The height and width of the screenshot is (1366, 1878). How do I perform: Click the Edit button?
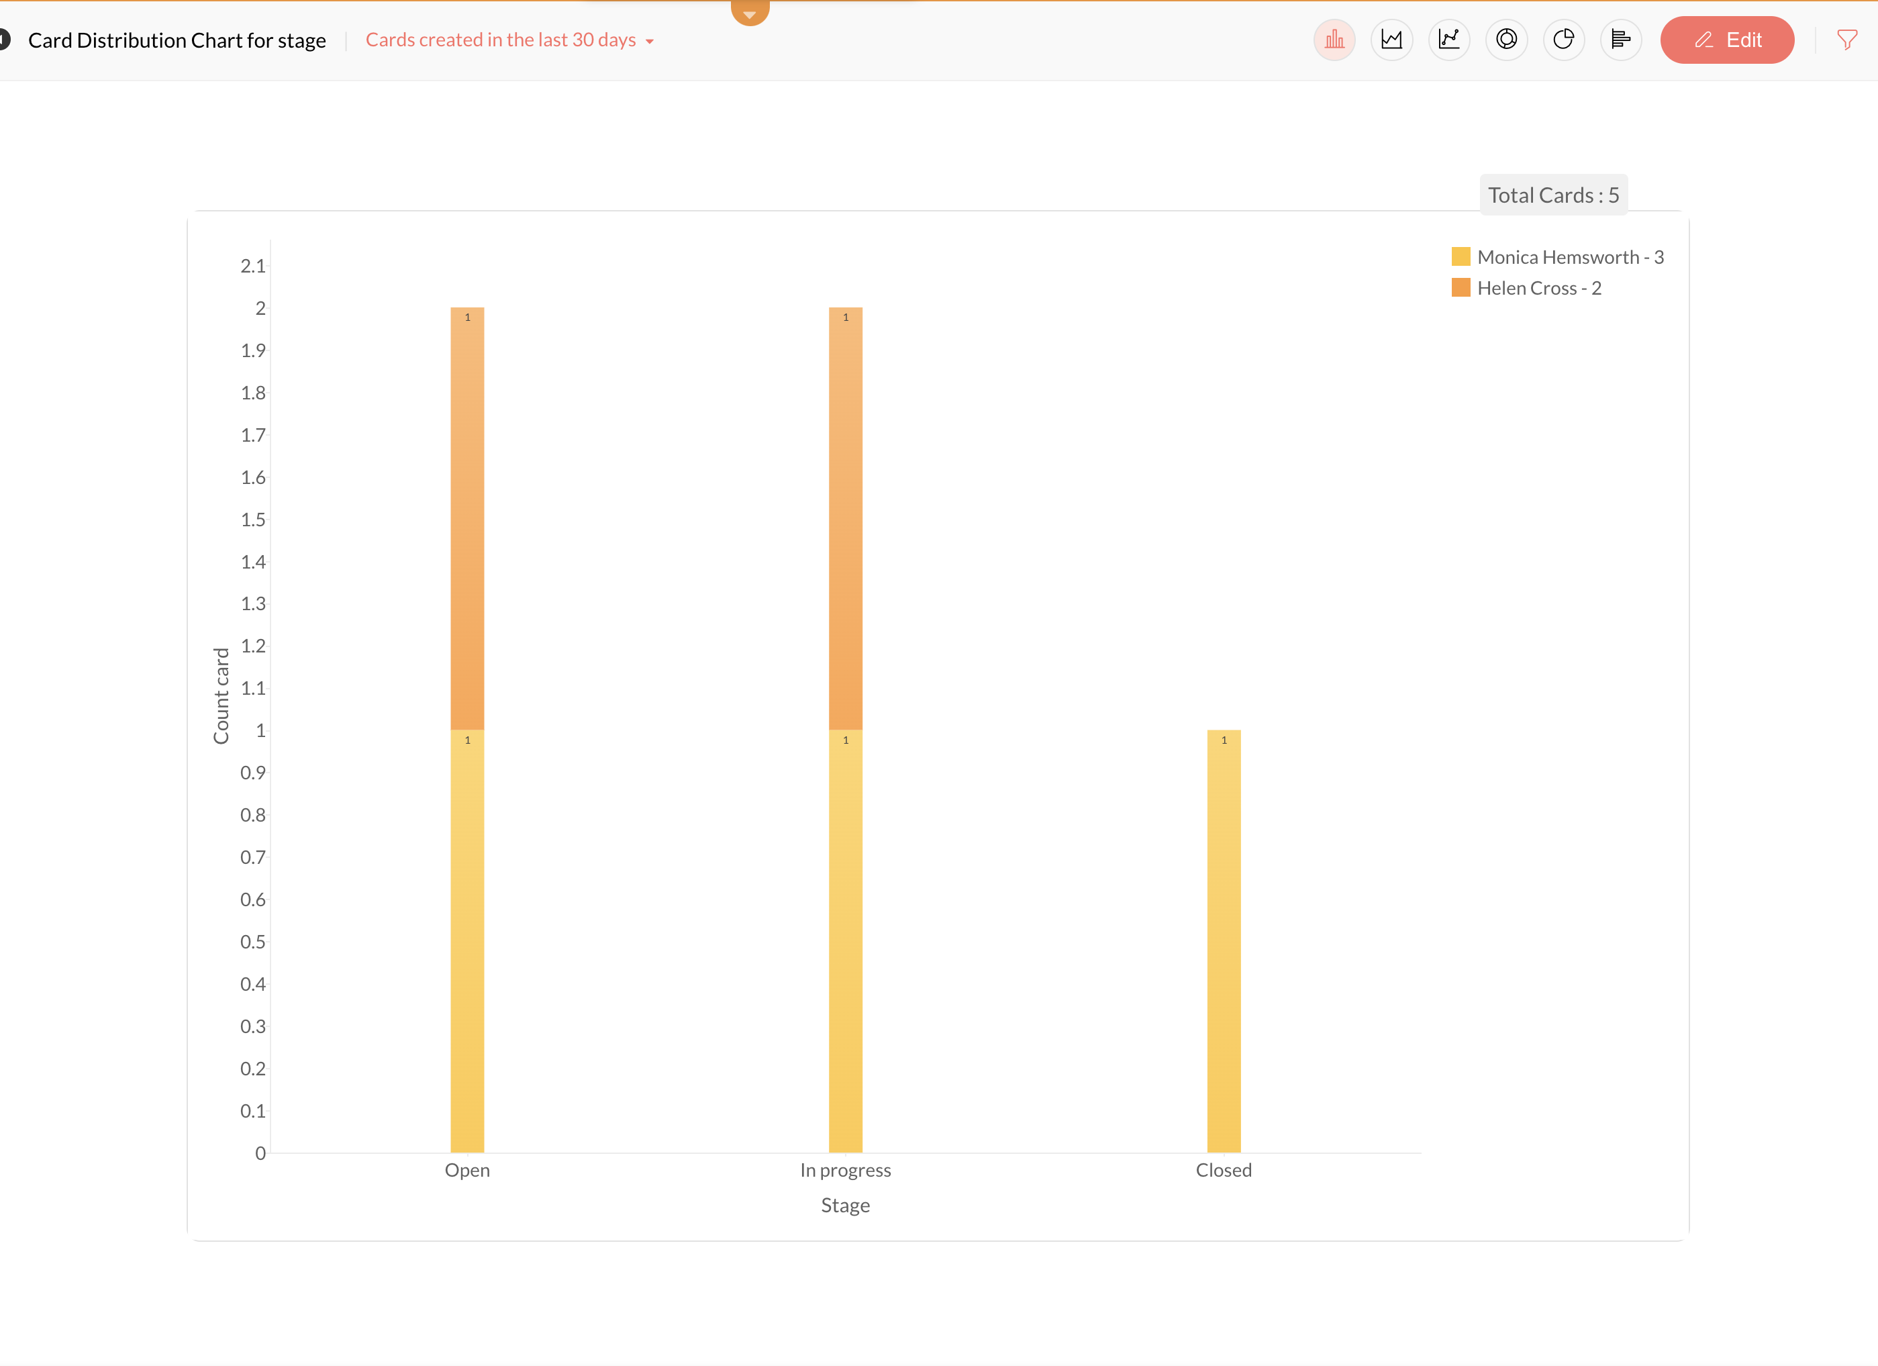point(1726,40)
